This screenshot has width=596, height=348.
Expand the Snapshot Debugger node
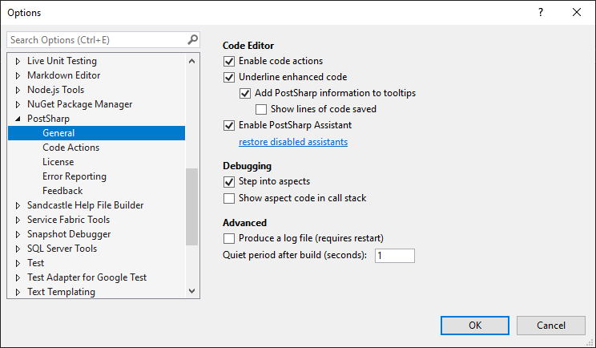click(x=18, y=235)
